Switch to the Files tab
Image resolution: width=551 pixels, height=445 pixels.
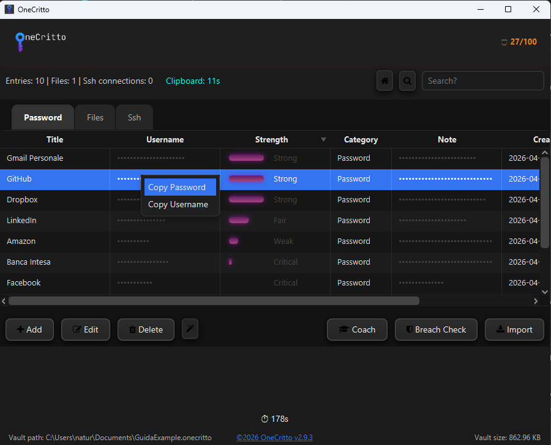(95, 117)
